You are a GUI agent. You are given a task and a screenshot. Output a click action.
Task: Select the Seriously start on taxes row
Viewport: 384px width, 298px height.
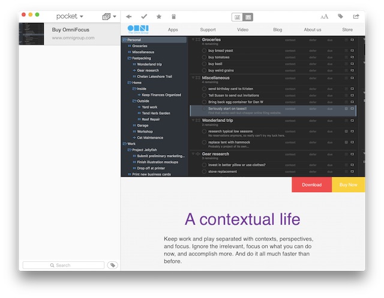(273, 111)
